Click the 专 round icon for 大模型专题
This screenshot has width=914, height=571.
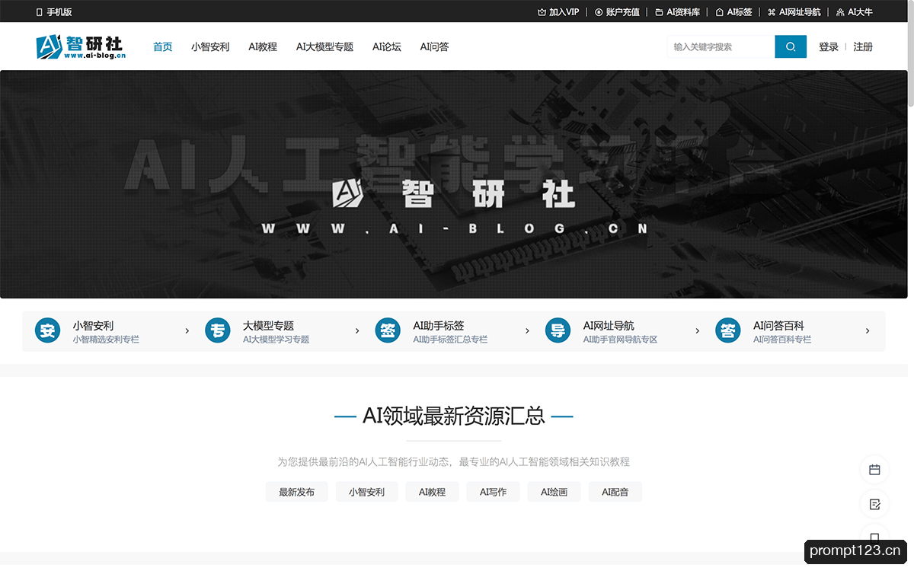pos(217,330)
